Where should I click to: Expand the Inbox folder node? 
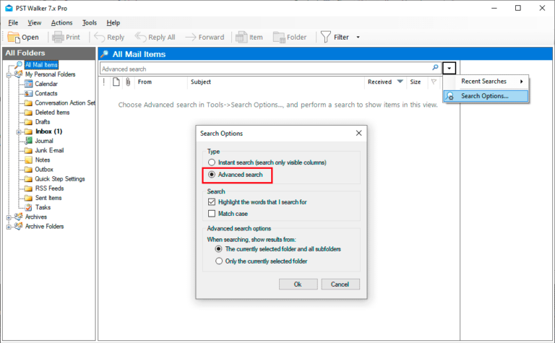pyautogui.click(x=18, y=132)
